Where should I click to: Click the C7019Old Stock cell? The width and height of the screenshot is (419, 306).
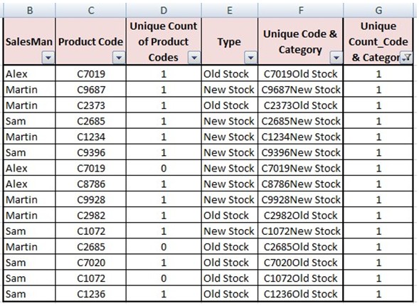click(x=301, y=74)
